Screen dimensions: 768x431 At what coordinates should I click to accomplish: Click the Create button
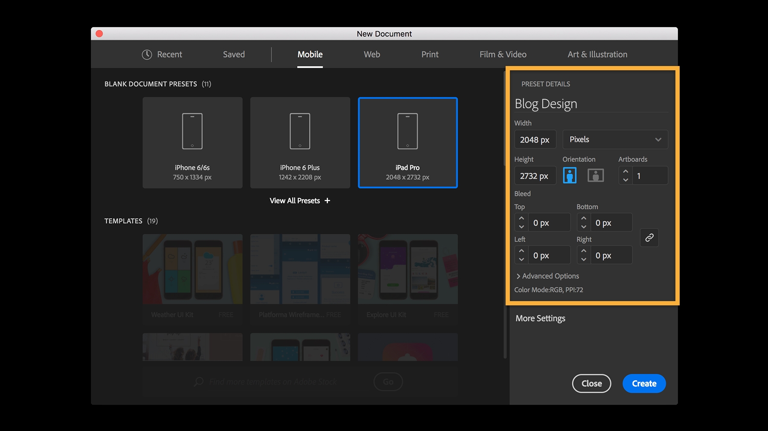644,383
